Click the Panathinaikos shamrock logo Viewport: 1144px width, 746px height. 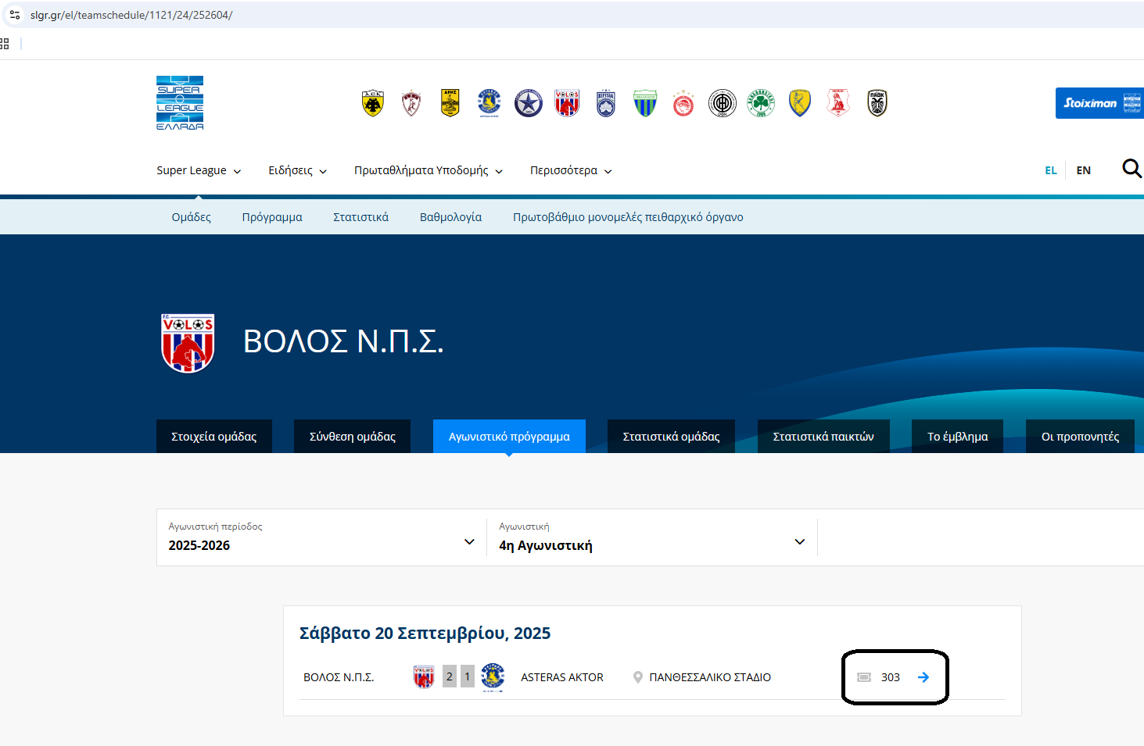[761, 103]
